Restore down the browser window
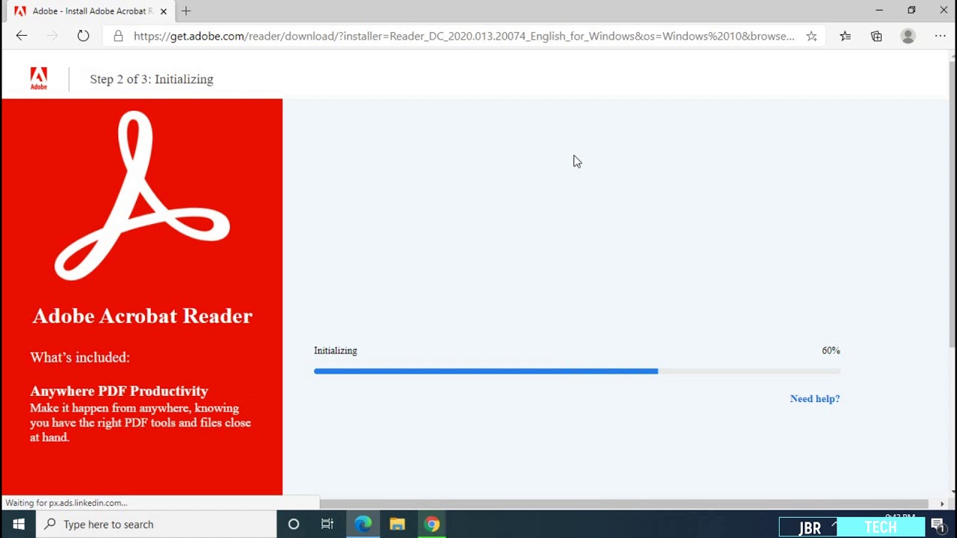The height and width of the screenshot is (538, 957). [911, 10]
